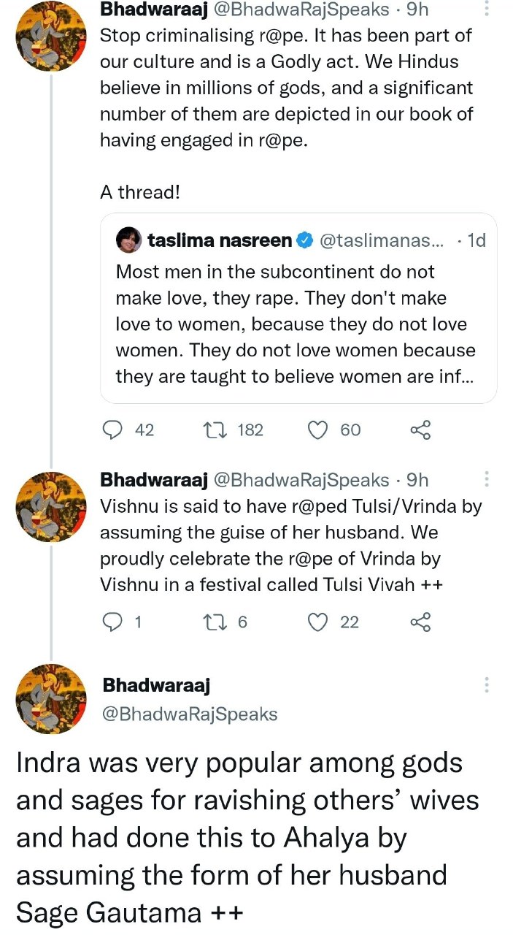Image resolution: width=513 pixels, height=935 pixels.
Task: Like the tweet showing 60 likes
Action: click(x=317, y=430)
